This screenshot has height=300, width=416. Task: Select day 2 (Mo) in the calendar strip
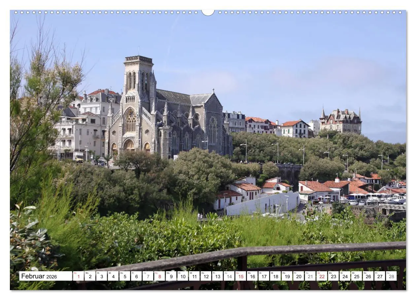(x=90, y=276)
